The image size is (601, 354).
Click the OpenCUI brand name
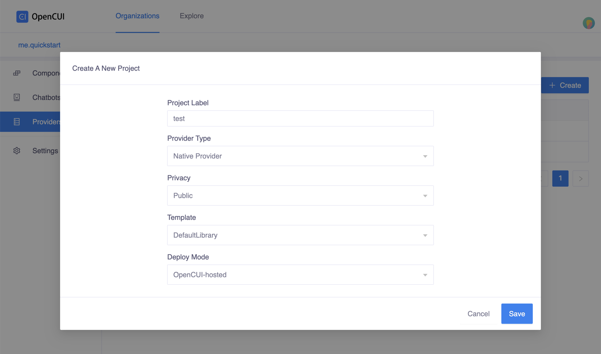pyautogui.click(x=48, y=17)
